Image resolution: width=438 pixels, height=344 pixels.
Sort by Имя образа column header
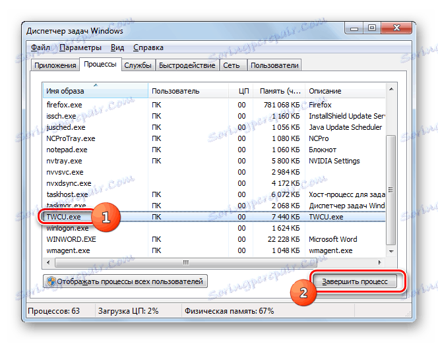[95, 91]
